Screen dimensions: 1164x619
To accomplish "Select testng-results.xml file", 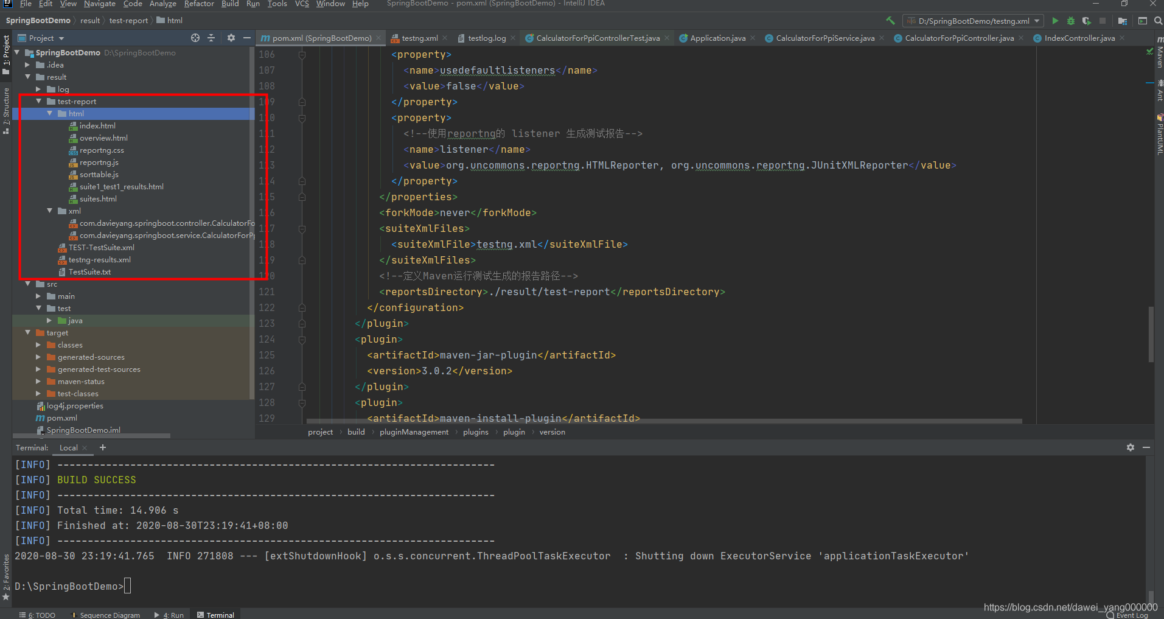I will [99, 260].
